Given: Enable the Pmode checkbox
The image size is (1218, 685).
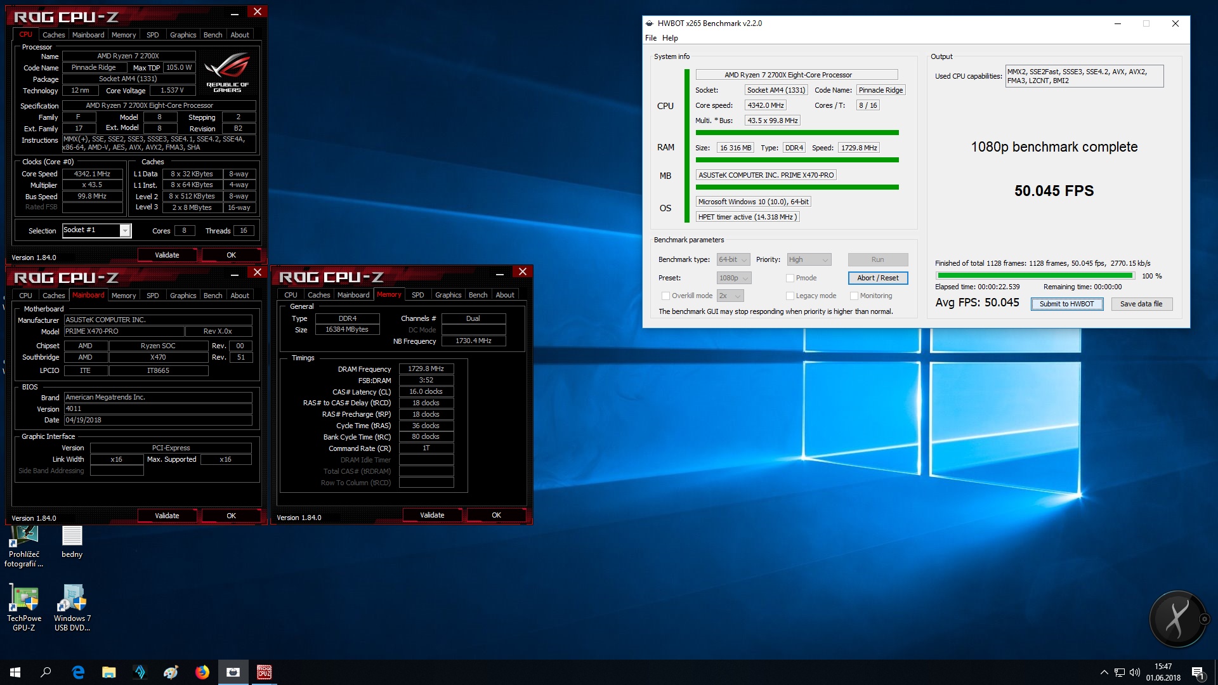Looking at the screenshot, I should [x=790, y=278].
